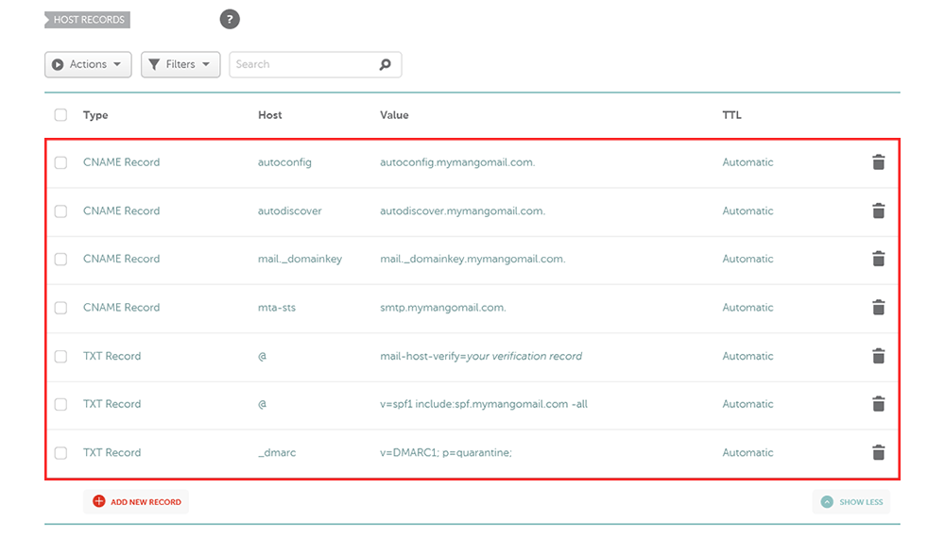Delete the mail-host-verify TXT record

point(878,356)
